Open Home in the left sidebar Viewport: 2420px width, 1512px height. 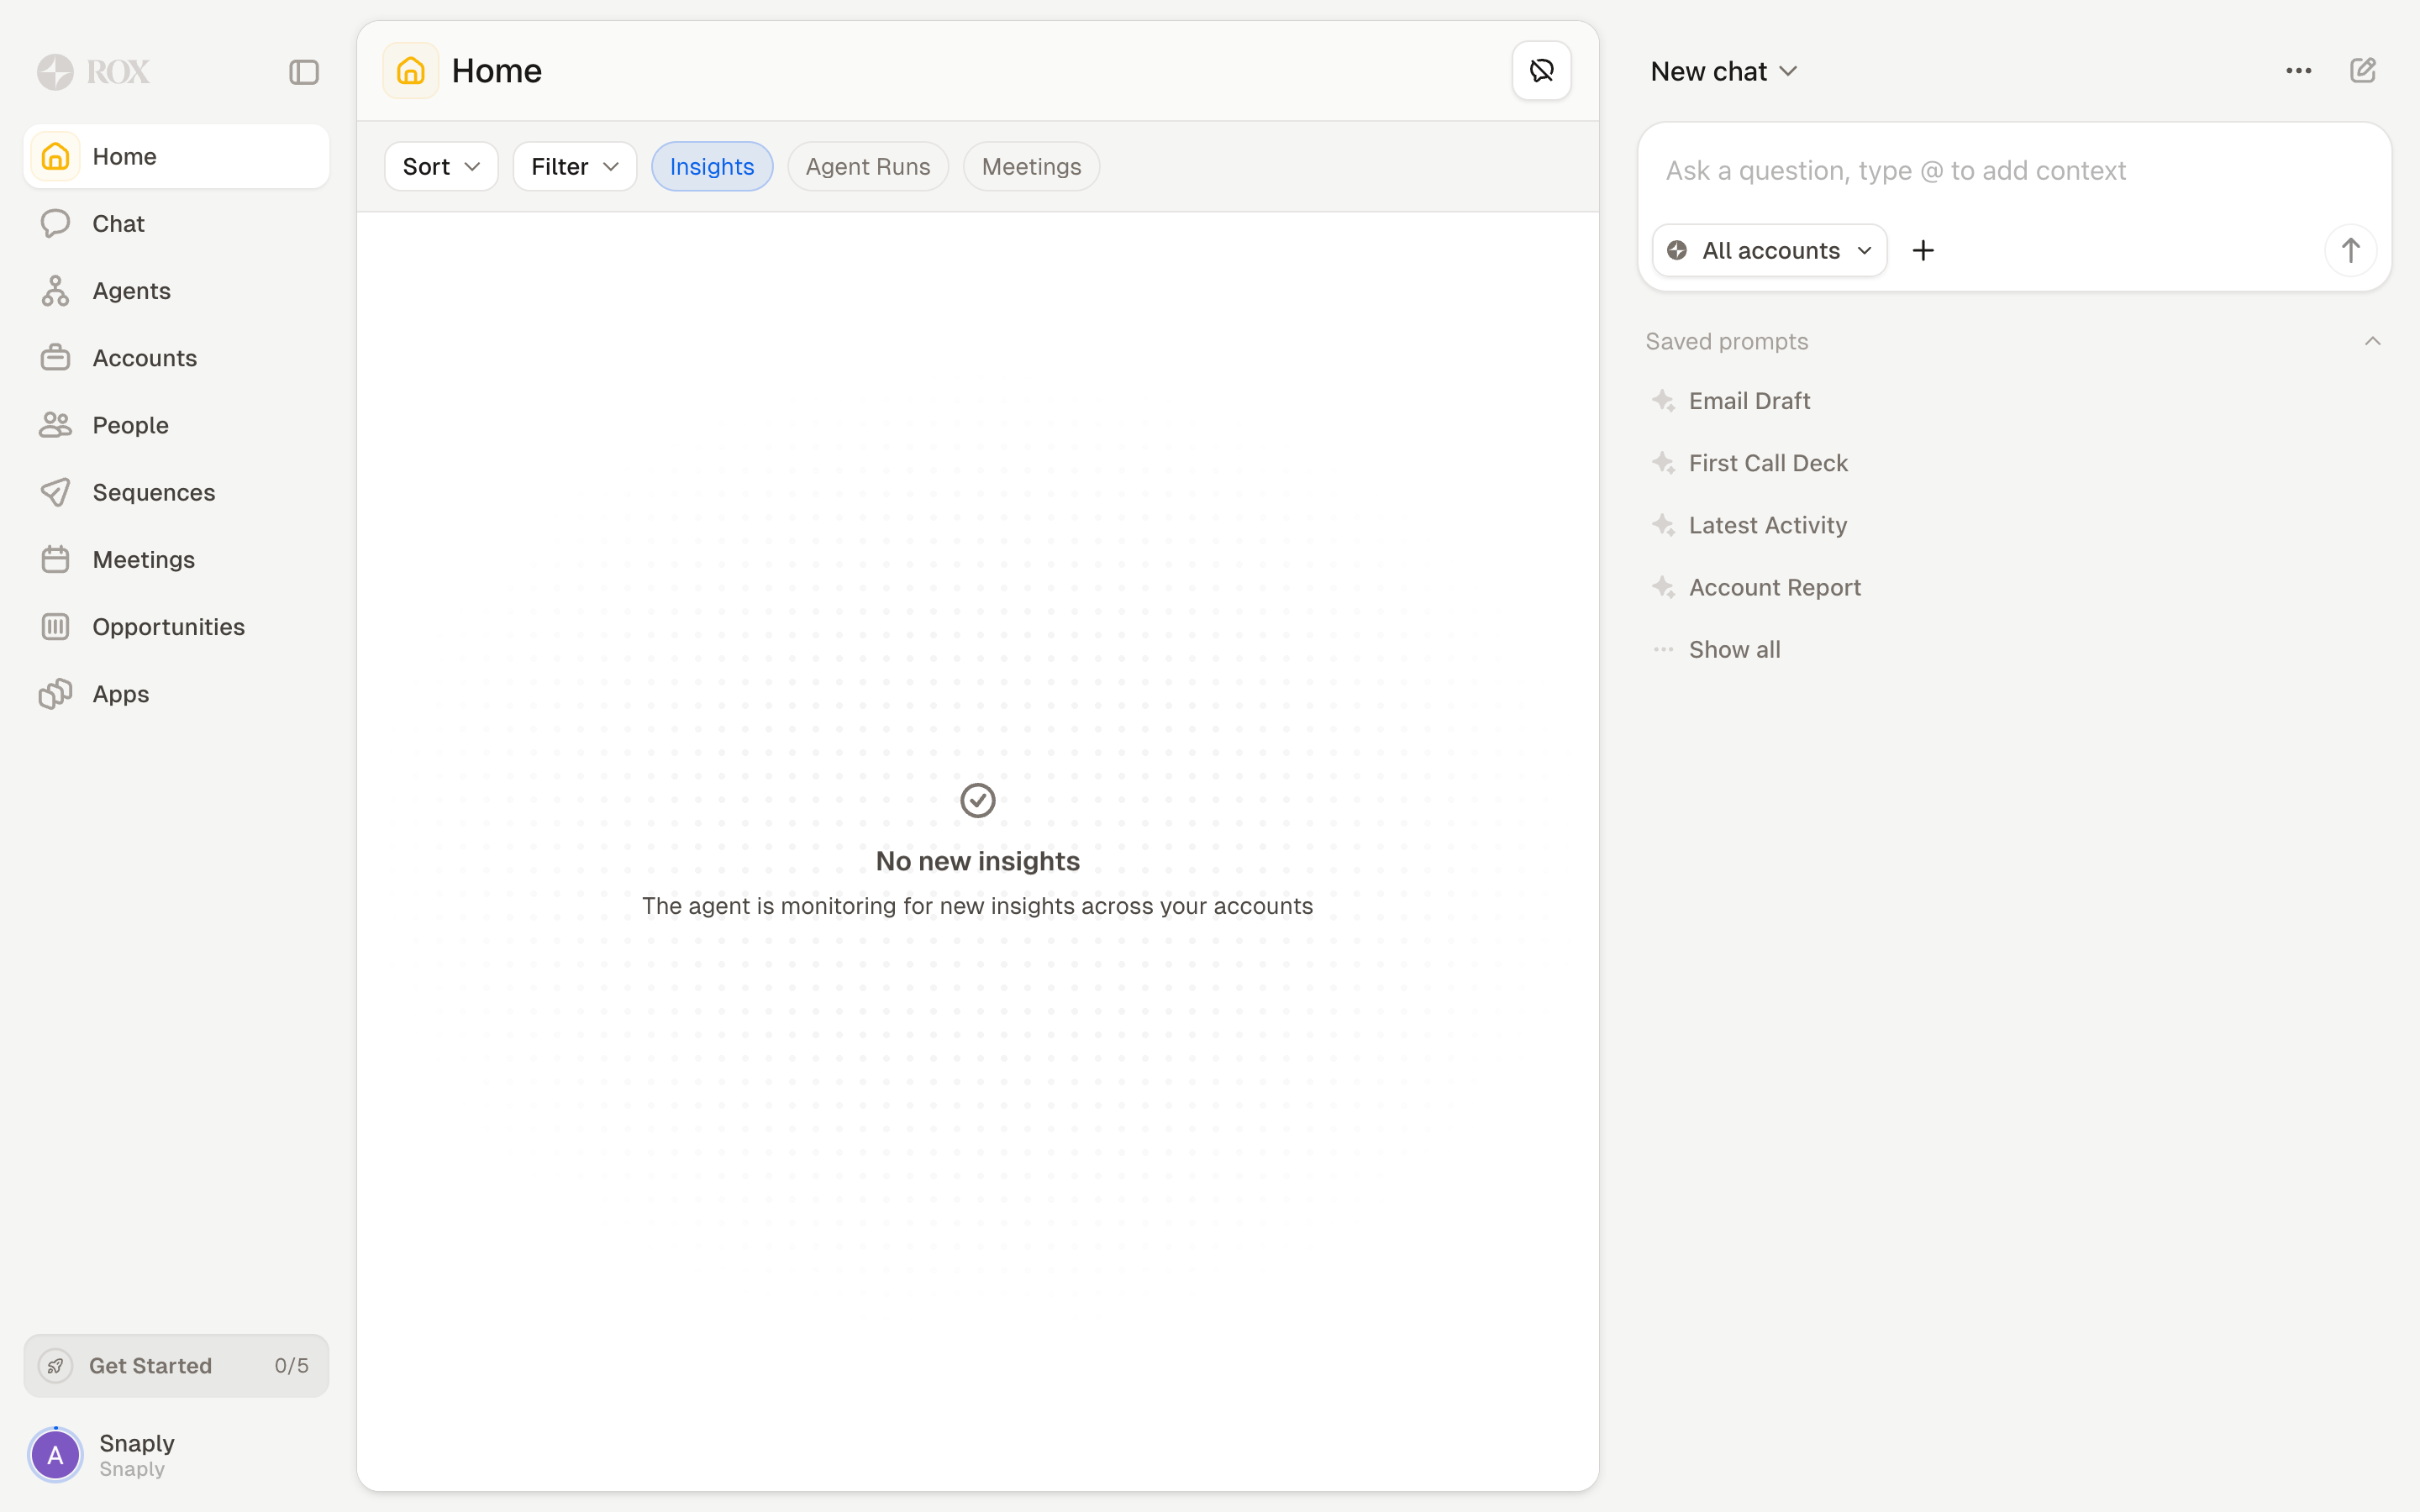click(x=176, y=156)
